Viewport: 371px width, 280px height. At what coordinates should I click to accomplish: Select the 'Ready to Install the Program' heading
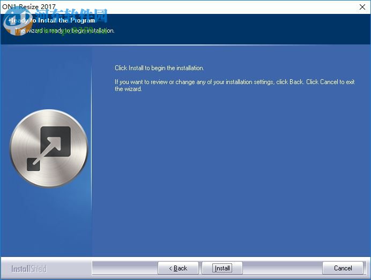52,20
